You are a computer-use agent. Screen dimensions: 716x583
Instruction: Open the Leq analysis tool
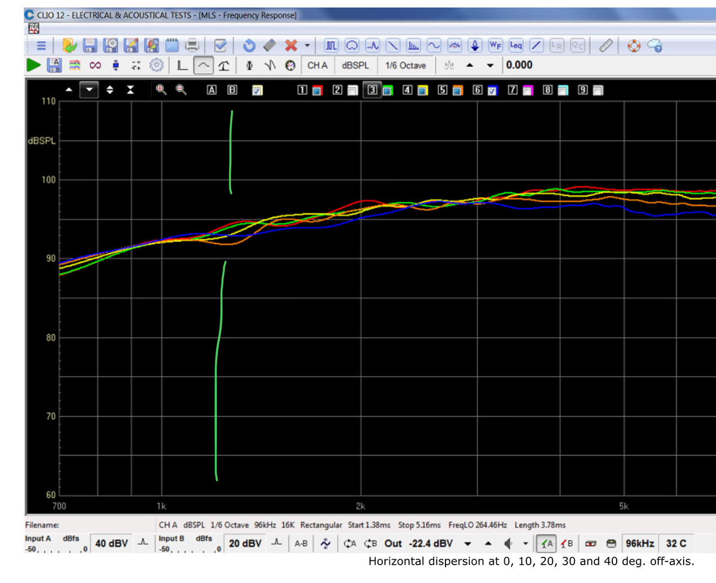click(516, 46)
